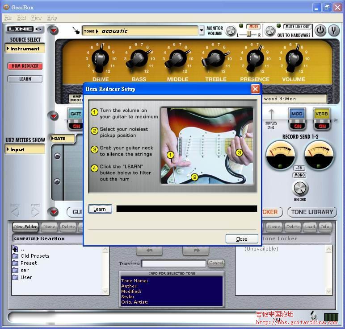Click the transfer left arrow button
Viewport: 345px width, 329px height.
tap(149, 251)
